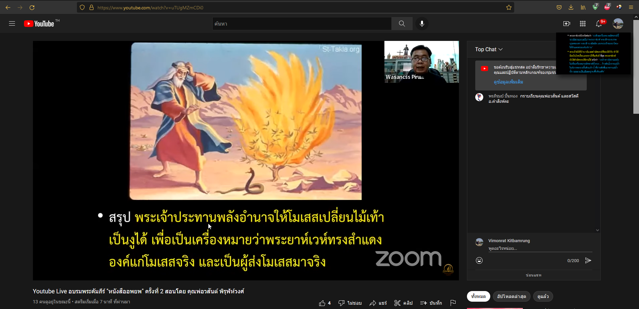Click the browser forward arrow
Screen dimensions: 639x309
point(20,7)
